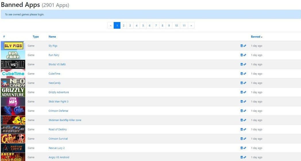Go to page 2 of results
This screenshot has height=161, width=301.
pyautogui.click(x=124, y=26)
